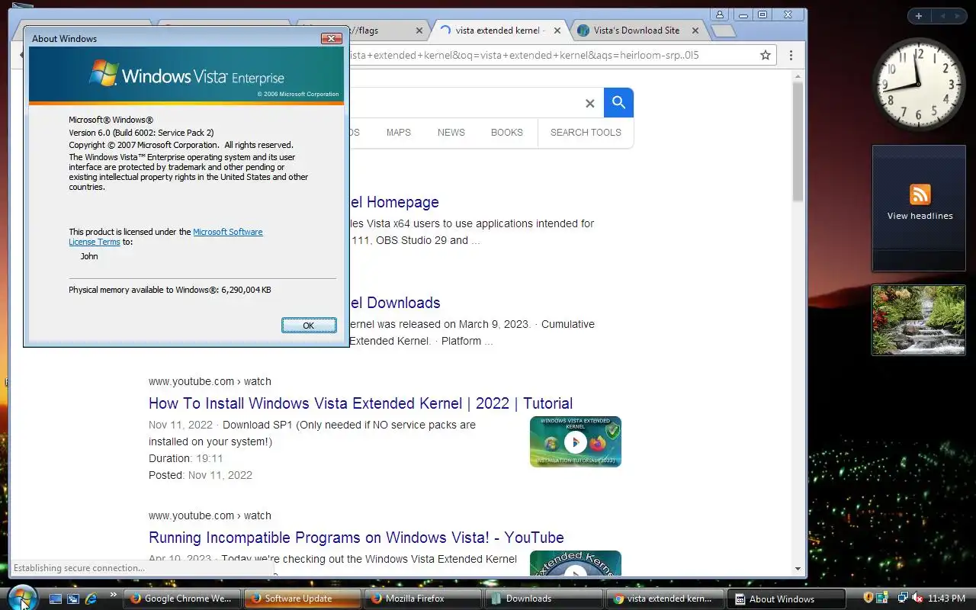Click the OK button in About Windows
This screenshot has height=610, width=976.
point(309,326)
